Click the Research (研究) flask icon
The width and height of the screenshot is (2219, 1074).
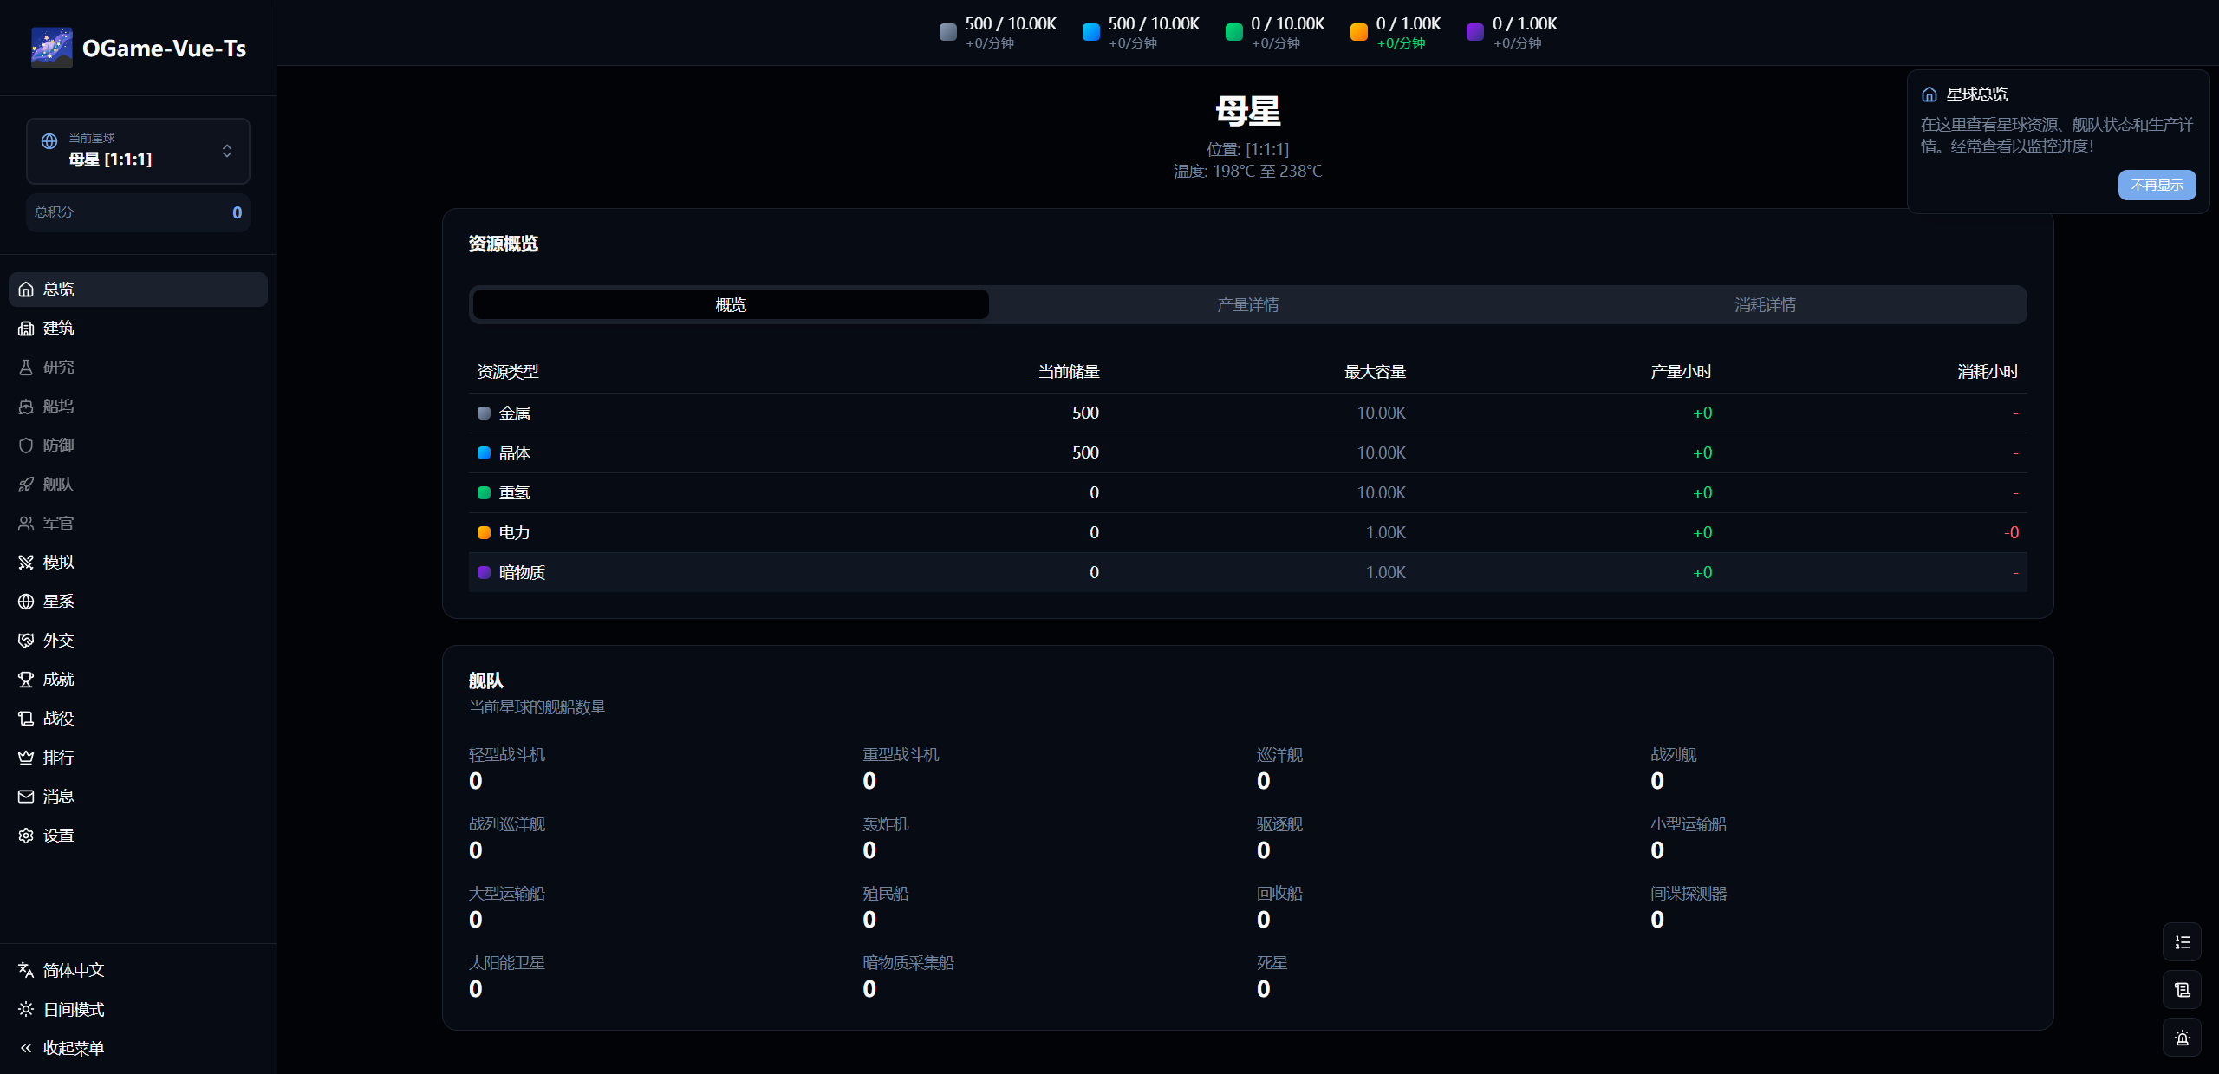coord(26,368)
